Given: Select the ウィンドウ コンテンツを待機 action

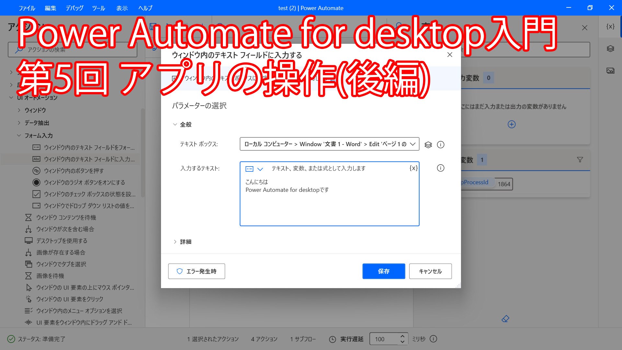Looking at the screenshot, I should [x=61, y=217].
